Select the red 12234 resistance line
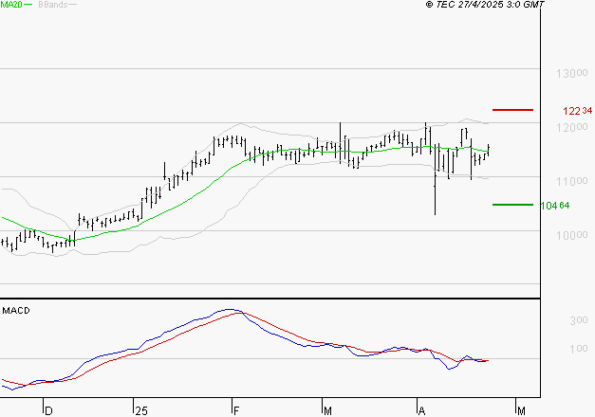595x417 pixels. (512, 110)
